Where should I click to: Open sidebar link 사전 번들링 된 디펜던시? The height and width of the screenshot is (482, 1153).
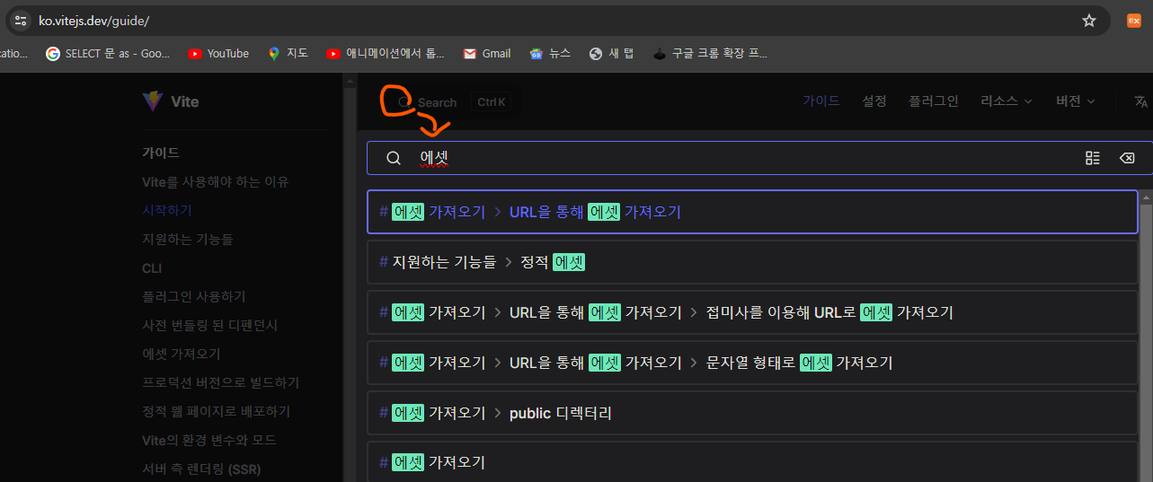point(210,325)
